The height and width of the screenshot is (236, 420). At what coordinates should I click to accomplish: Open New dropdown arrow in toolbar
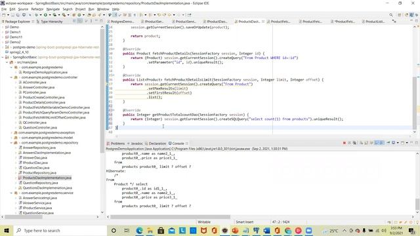click(x=8, y=15)
